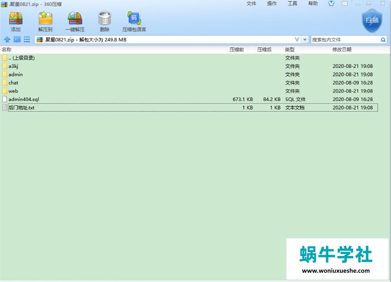Click the '673.1 KB' size cell
This screenshot has height=282, width=391.
click(x=243, y=99)
